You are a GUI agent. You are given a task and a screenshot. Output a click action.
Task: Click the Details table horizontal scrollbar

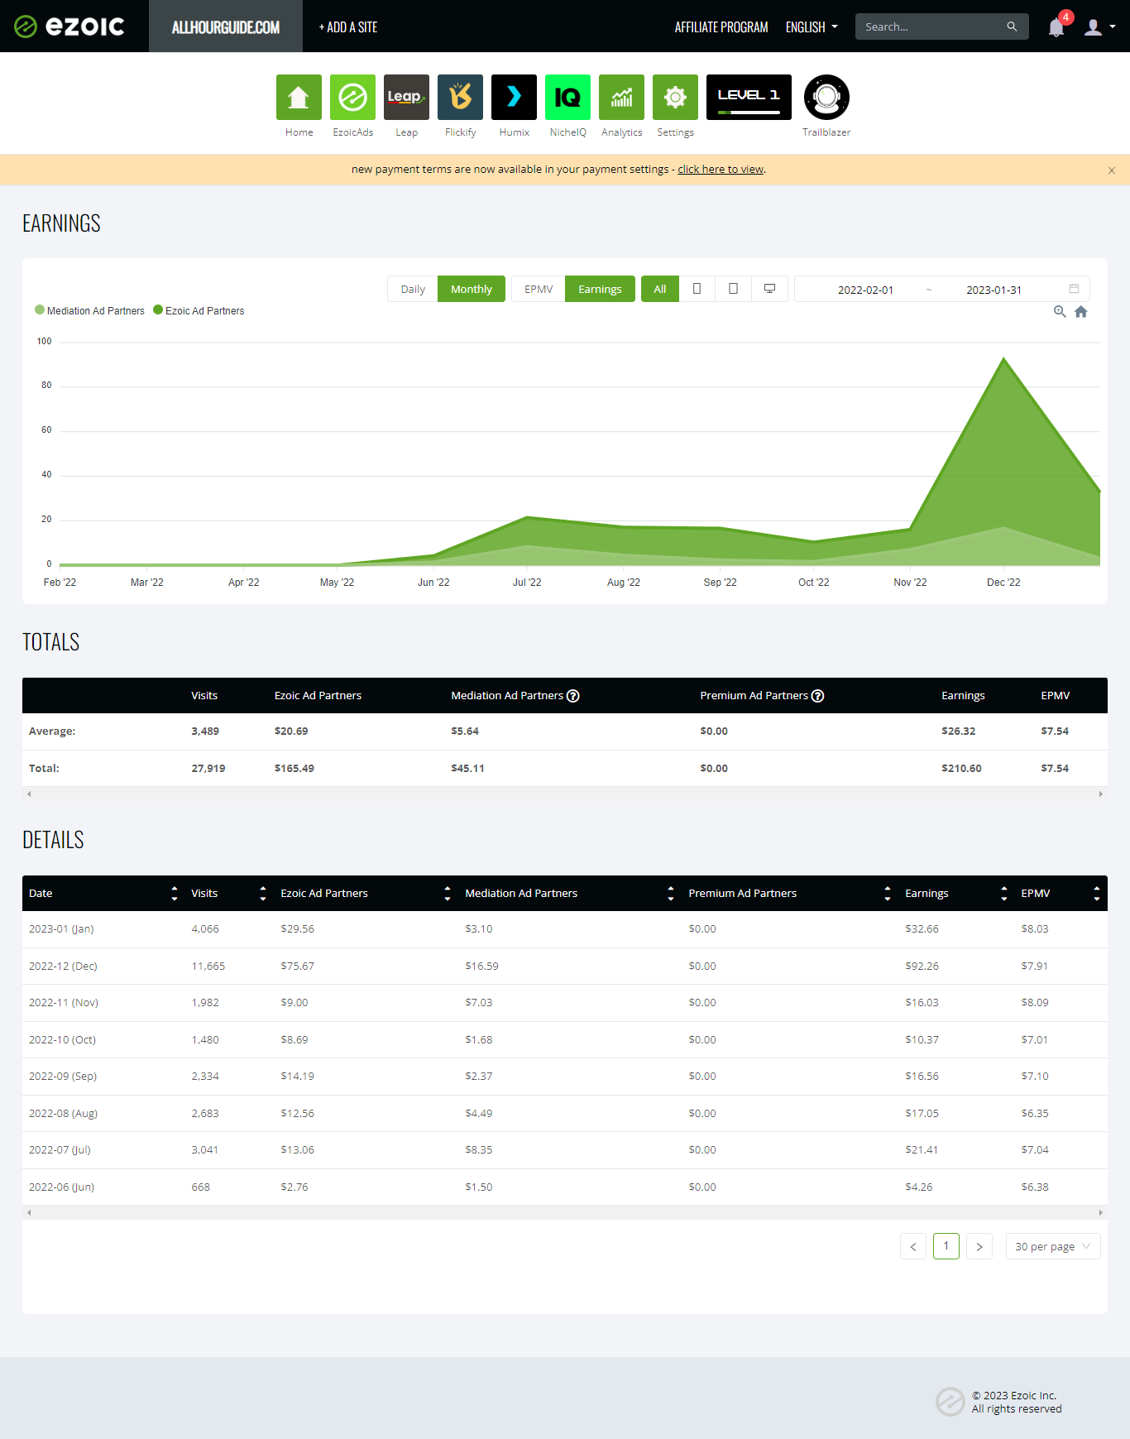coord(565,1213)
